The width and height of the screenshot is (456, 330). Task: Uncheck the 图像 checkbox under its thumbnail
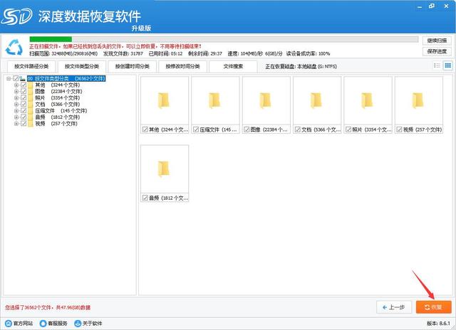click(x=247, y=129)
